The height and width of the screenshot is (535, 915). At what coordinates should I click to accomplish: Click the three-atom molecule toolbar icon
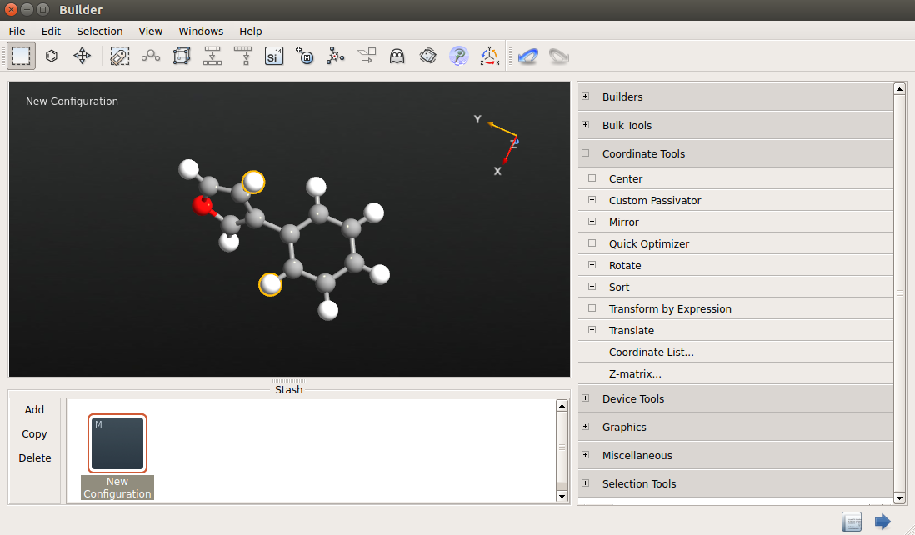(151, 56)
